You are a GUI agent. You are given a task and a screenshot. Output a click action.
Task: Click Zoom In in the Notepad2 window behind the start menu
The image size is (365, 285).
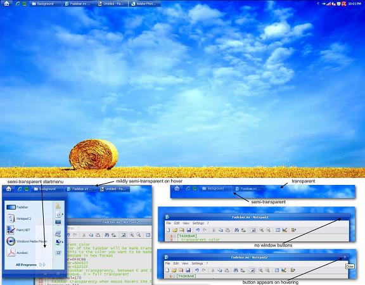point(132,235)
